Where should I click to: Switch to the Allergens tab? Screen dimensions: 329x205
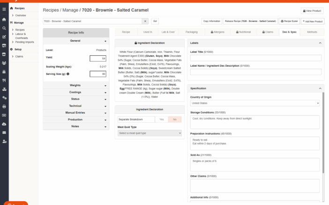point(217,32)
